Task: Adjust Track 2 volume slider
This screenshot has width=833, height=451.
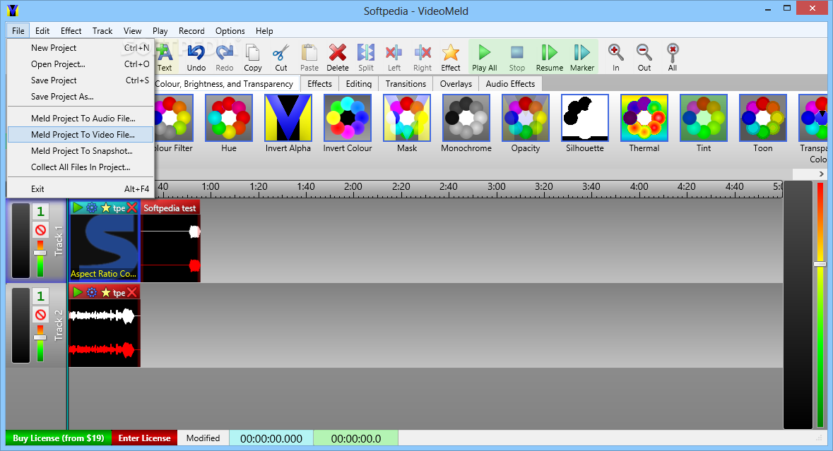Action: [40, 337]
